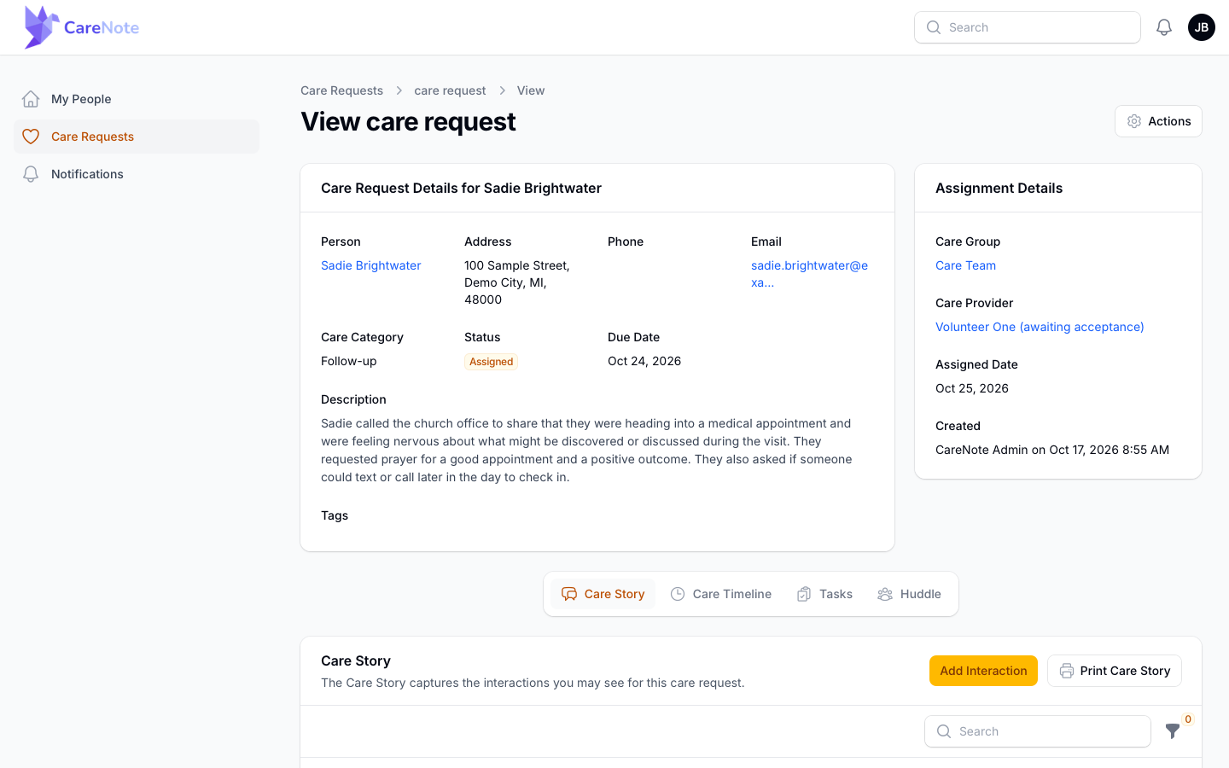Screen dimensions: 1229x768
Task: Click the CareNote Admin created text
Action: tap(1052, 450)
